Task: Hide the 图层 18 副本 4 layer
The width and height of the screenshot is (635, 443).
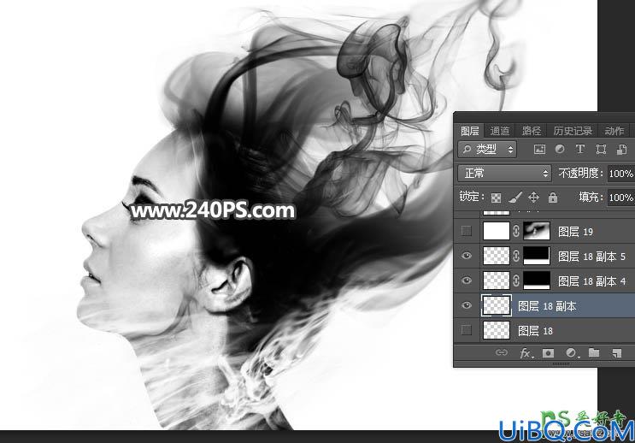Action: pos(467,281)
